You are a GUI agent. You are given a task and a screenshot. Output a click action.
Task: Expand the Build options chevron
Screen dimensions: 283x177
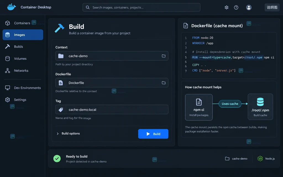[x=57, y=134]
